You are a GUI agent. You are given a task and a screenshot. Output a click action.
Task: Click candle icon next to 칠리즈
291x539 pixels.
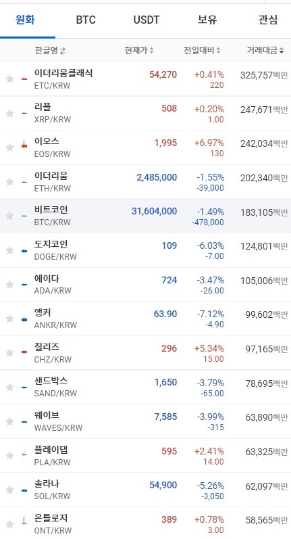24,352
